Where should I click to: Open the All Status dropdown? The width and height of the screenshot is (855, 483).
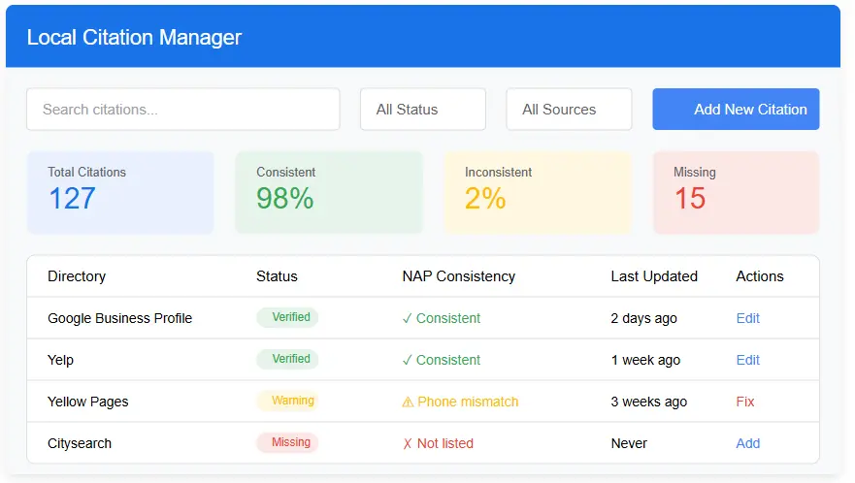click(x=422, y=109)
